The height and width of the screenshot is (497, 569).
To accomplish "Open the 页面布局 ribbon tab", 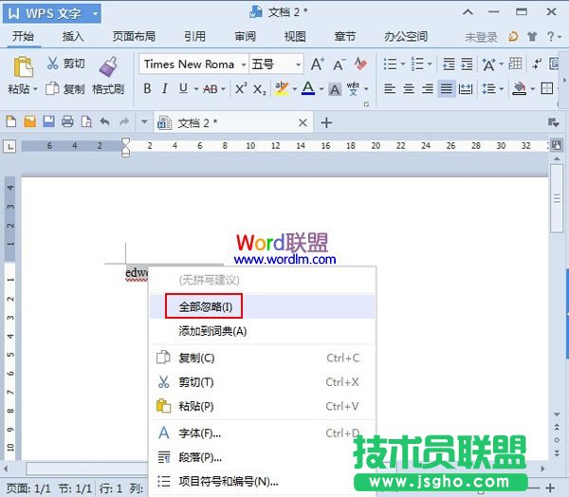I will (x=134, y=37).
